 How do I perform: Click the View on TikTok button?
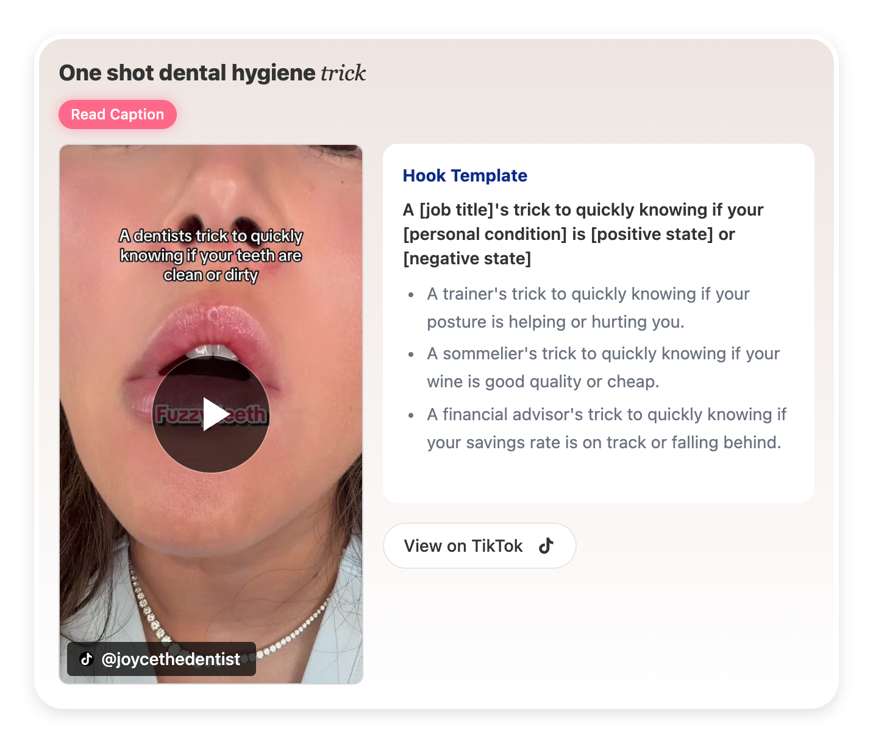[x=479, y=546]
